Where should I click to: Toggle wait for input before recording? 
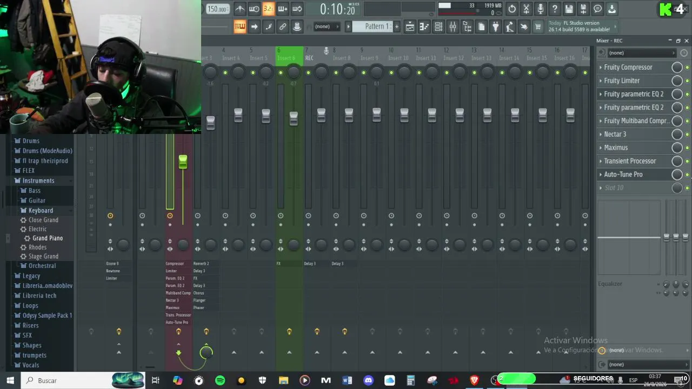point(254,9)
